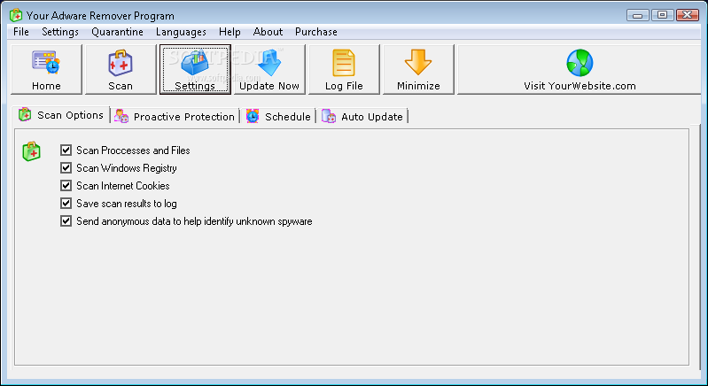Click the app icon in title bar

[x=16, y=16]
